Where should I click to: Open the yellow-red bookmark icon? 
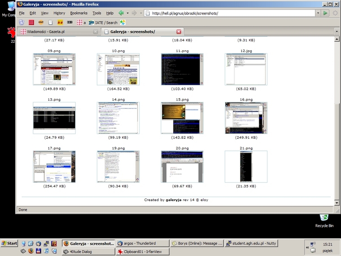point(60,22)
